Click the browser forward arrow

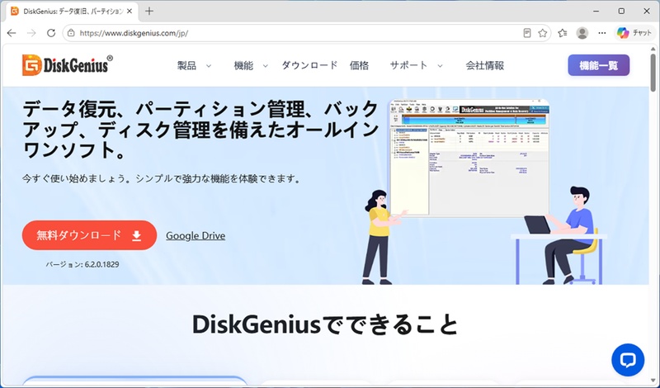(31, 33)
